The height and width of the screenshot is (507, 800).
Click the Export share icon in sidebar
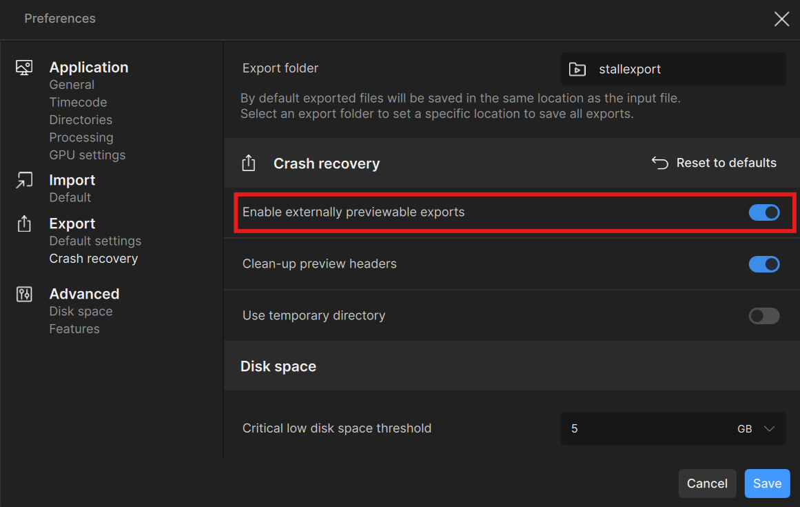pos(24,223)
